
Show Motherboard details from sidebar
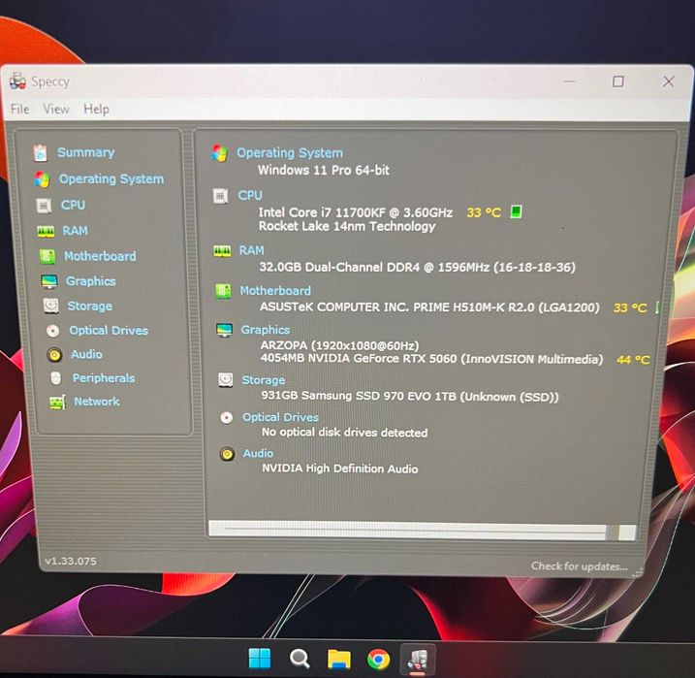tap(100, 256)
